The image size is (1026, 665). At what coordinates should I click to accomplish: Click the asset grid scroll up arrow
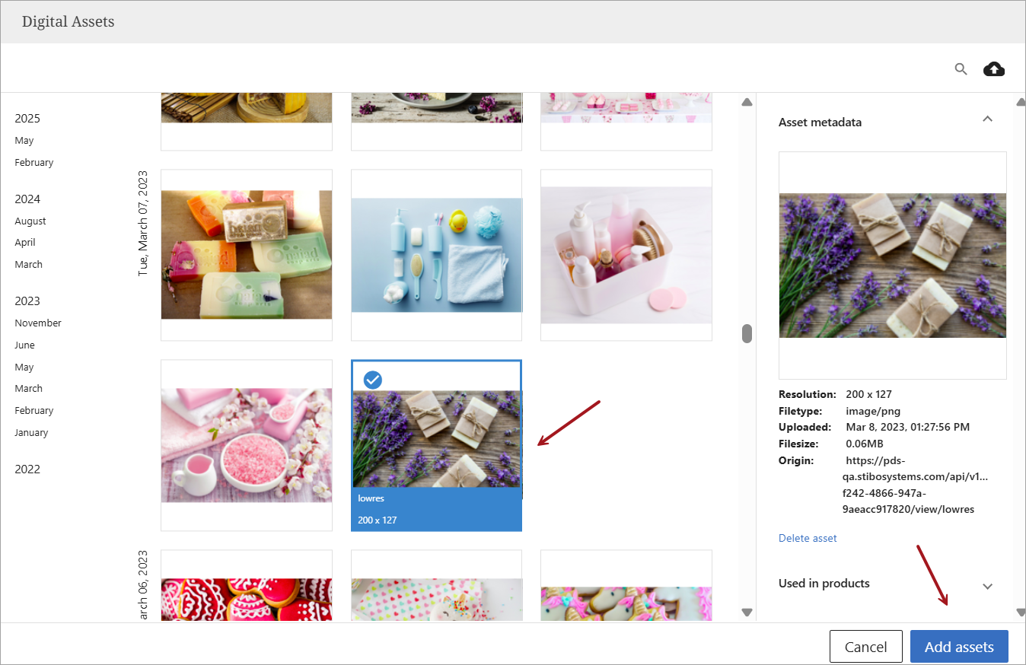point(747,102)
